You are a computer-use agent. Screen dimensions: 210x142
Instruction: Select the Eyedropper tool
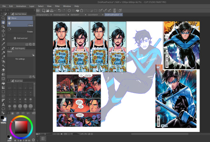tap(3, 44)
